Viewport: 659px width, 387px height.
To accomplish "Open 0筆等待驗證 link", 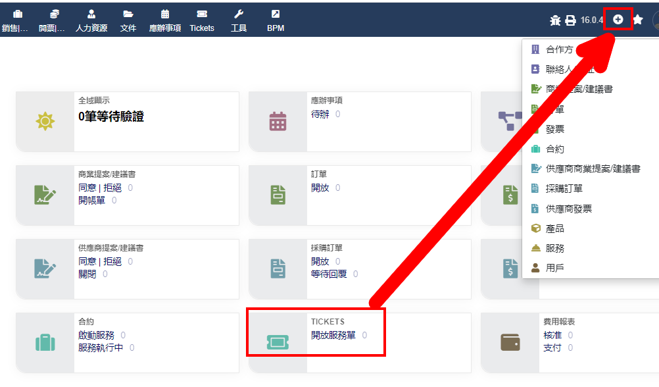I will pos(111,116).
